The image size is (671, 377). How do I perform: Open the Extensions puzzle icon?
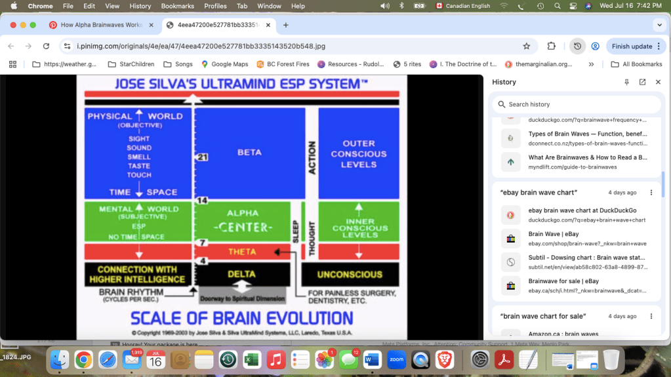tap(551, 47)
